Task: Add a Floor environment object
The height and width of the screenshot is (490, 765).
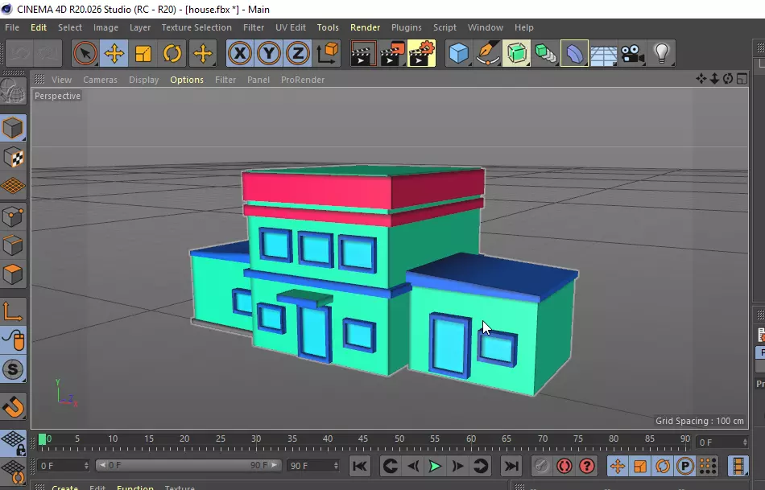Action: point(603,53)
